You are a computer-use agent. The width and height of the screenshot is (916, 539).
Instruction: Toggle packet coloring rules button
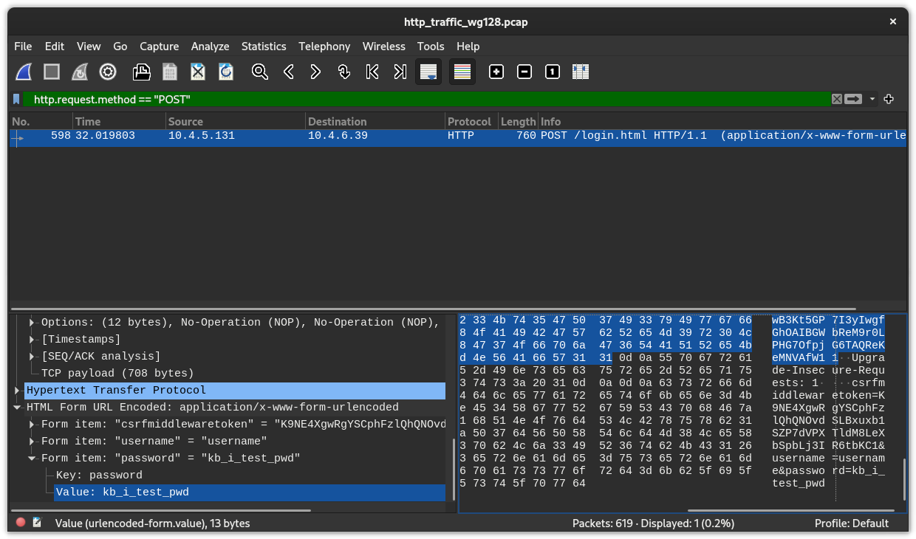coord(462,72)
